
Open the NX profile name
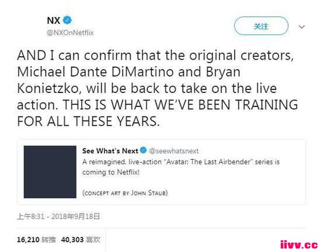[54, 20]
